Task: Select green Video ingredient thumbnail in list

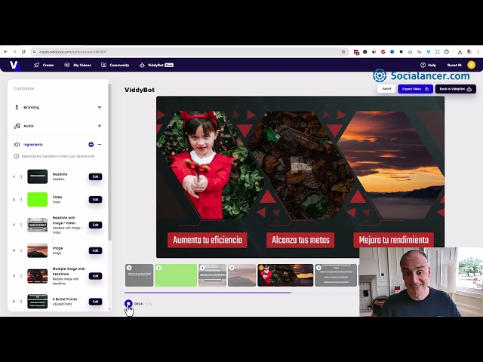Action: (37, 199)
